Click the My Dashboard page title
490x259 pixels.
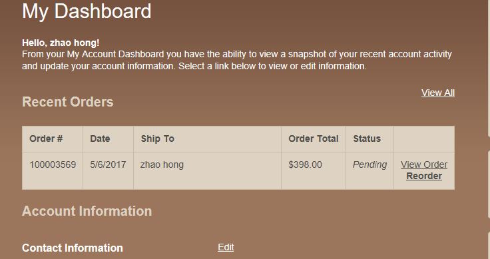[x=87, y=11]
